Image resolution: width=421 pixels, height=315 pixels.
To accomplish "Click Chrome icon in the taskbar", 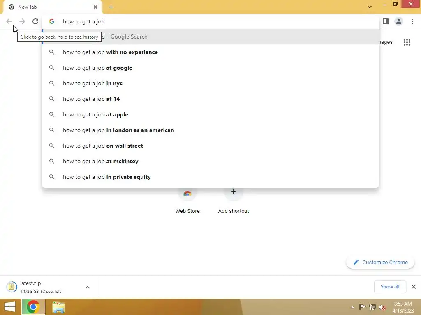I will coord(33,307).
